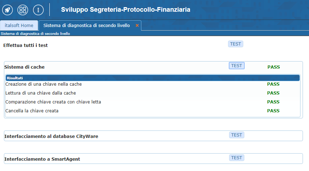Click the Cancella la chiave creata row
Viewport: 309px width, 171px height.
[x=32, y=111]
